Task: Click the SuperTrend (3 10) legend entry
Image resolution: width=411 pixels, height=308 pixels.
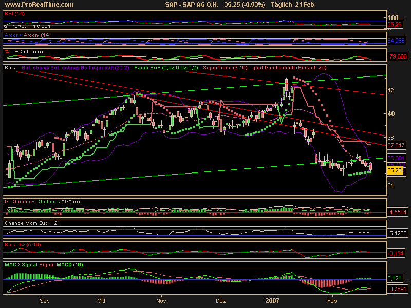Action: coord(223,67)
